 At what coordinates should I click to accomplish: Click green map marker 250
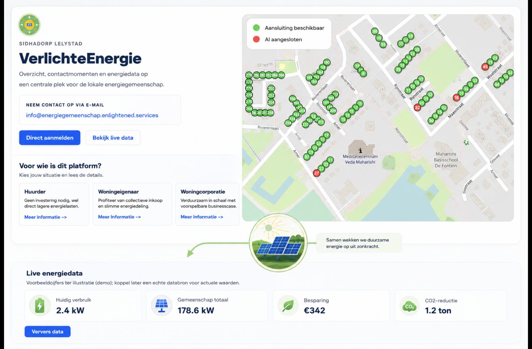point(271,89)
